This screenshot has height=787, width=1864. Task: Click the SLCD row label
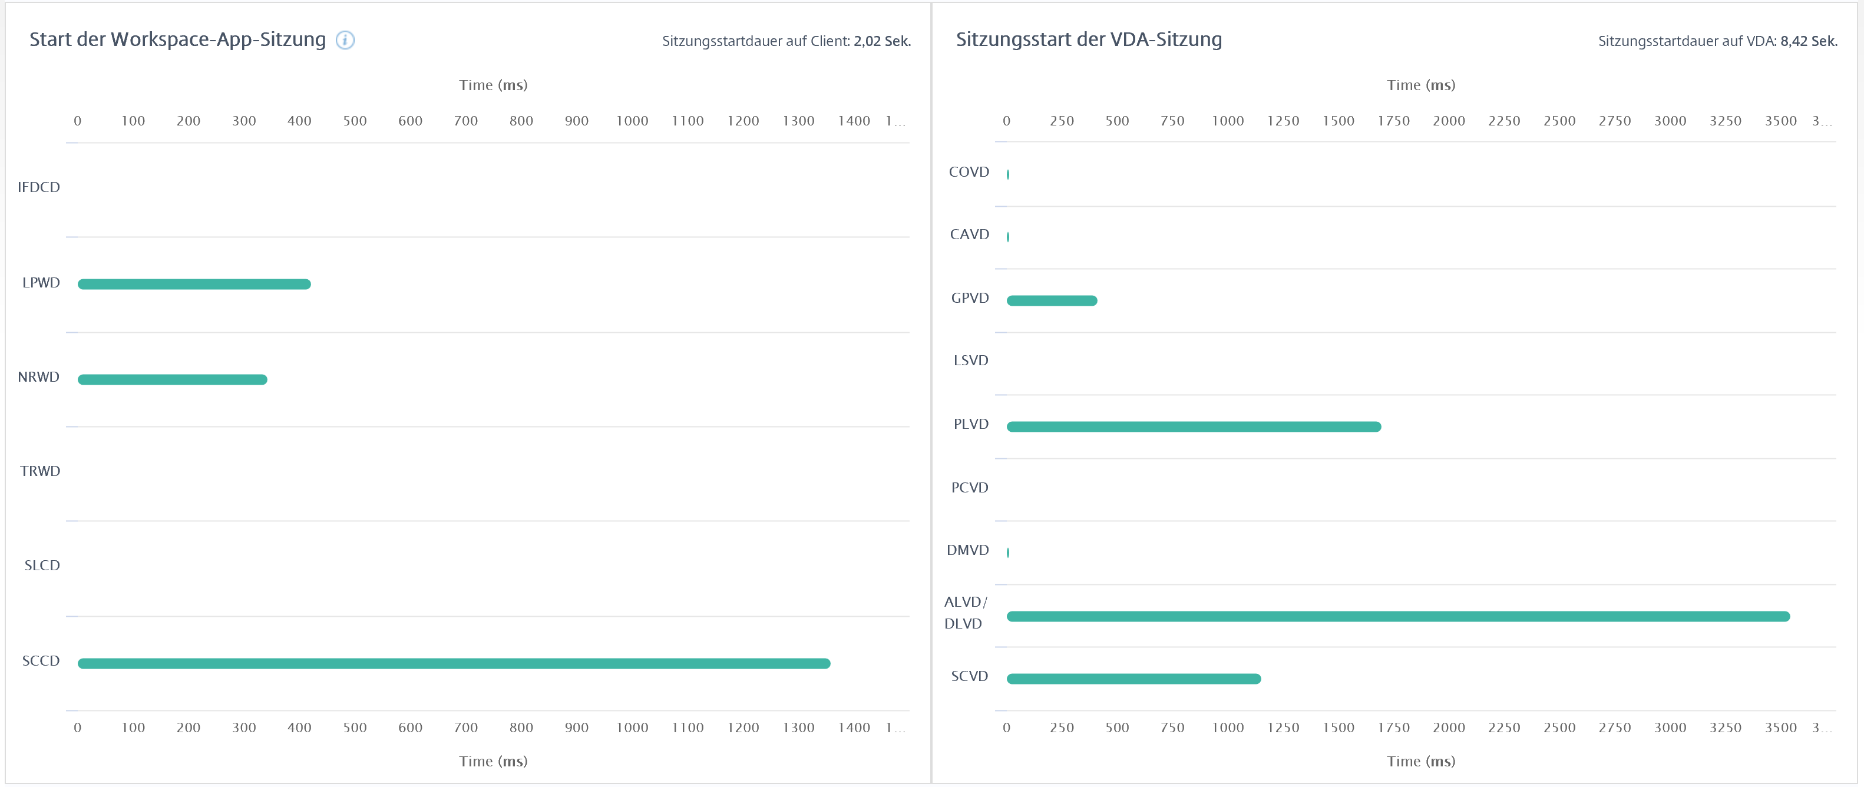(42, 566)
